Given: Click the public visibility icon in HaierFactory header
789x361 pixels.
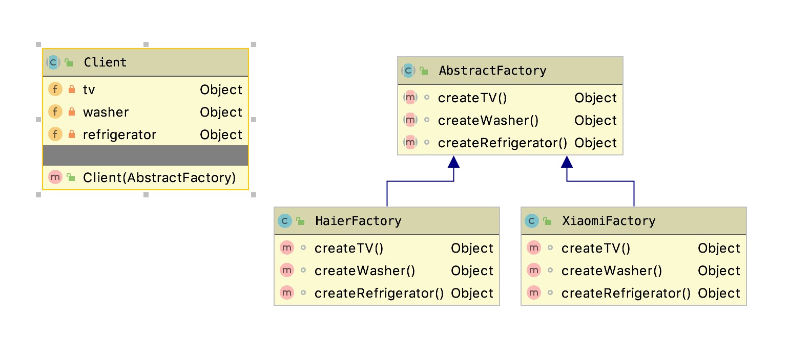Looking at the screenshot, I should (x=300, y=221).
